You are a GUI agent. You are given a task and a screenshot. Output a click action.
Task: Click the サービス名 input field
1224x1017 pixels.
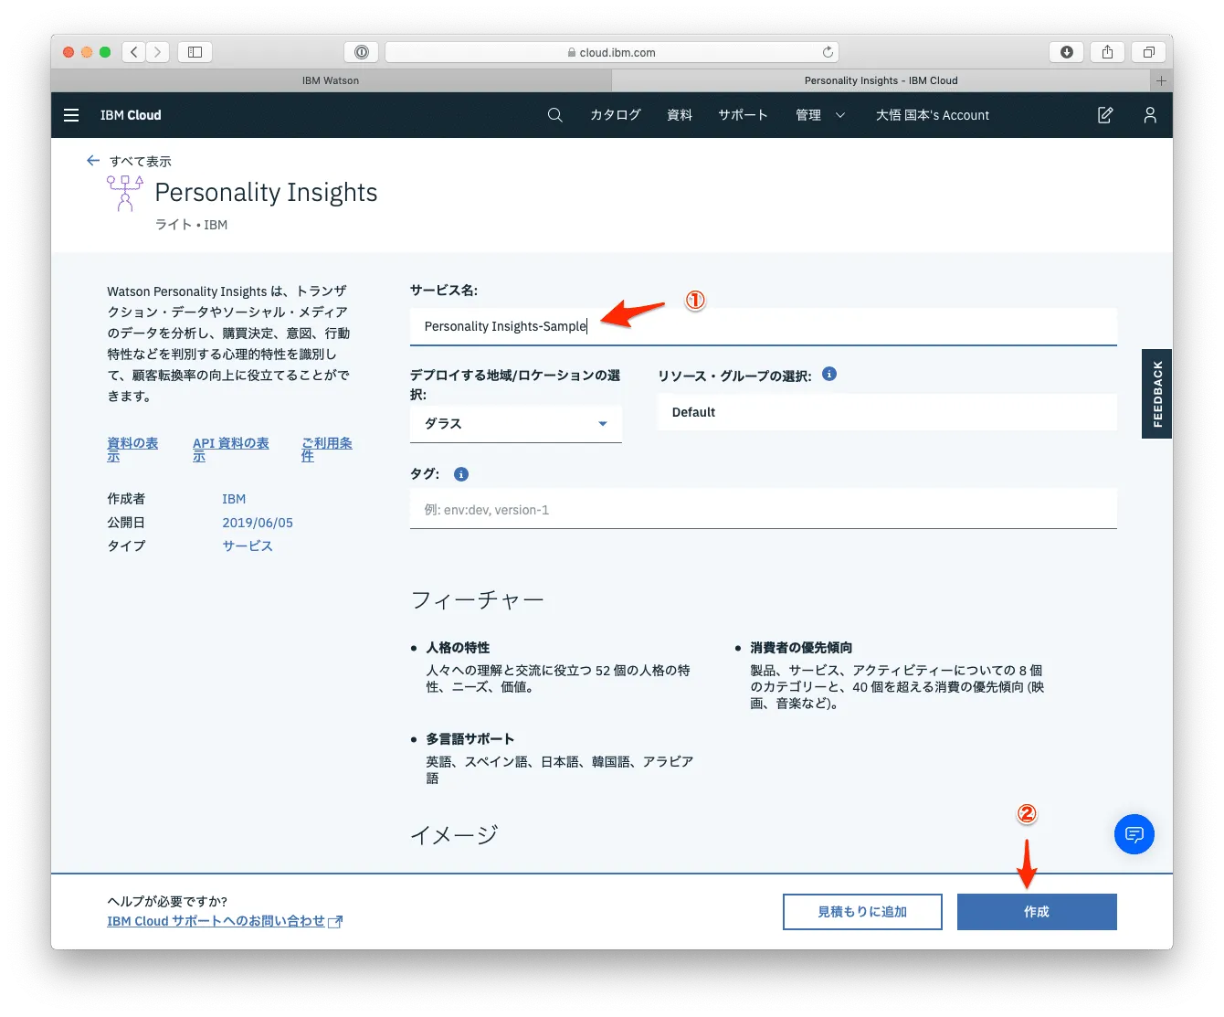(x=764, y=326)
